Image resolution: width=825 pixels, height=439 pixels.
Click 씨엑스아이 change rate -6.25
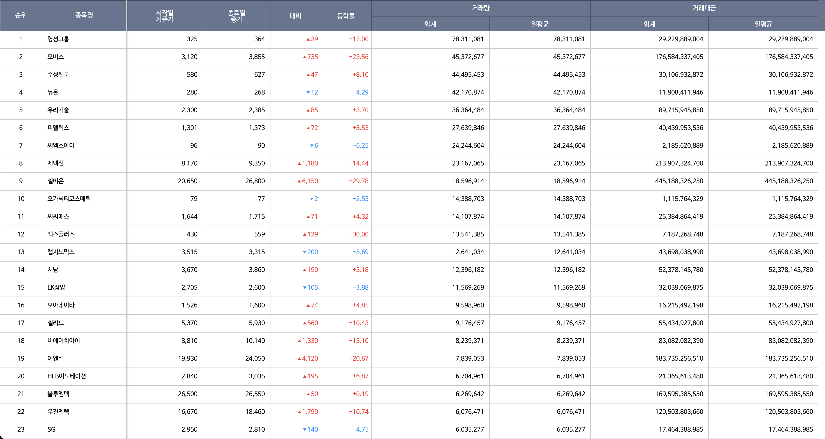pos(360,145)
